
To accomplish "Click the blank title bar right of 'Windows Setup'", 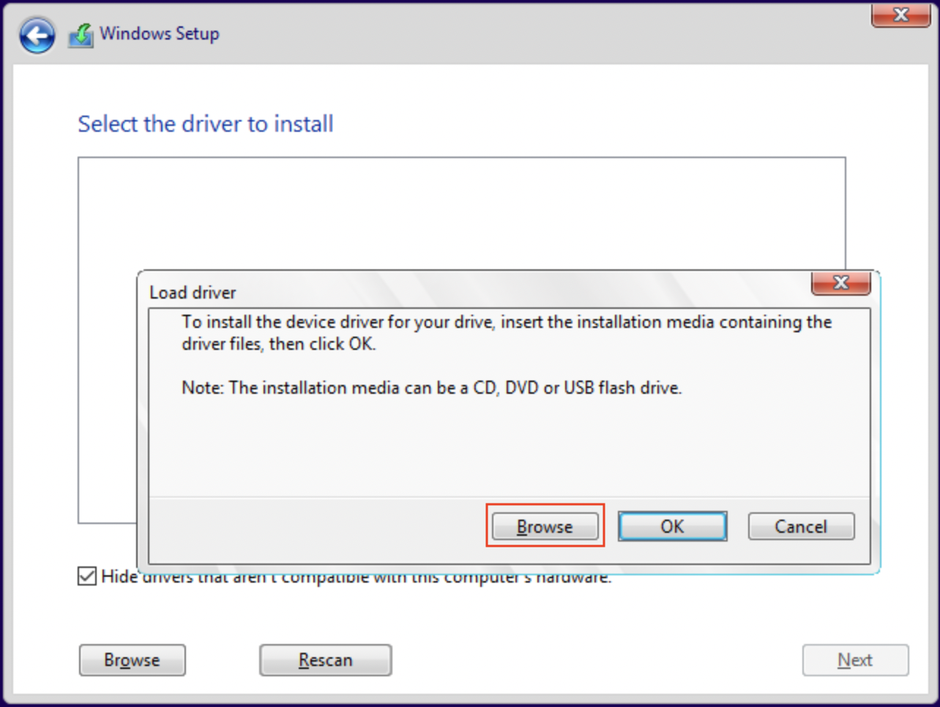I will tap(512, 34).
